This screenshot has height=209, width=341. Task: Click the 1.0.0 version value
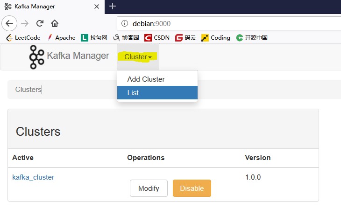[253, 177]
